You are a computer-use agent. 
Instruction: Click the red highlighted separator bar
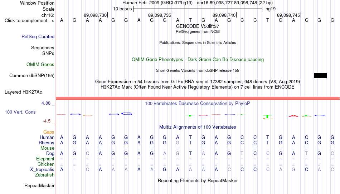[198, 99]
